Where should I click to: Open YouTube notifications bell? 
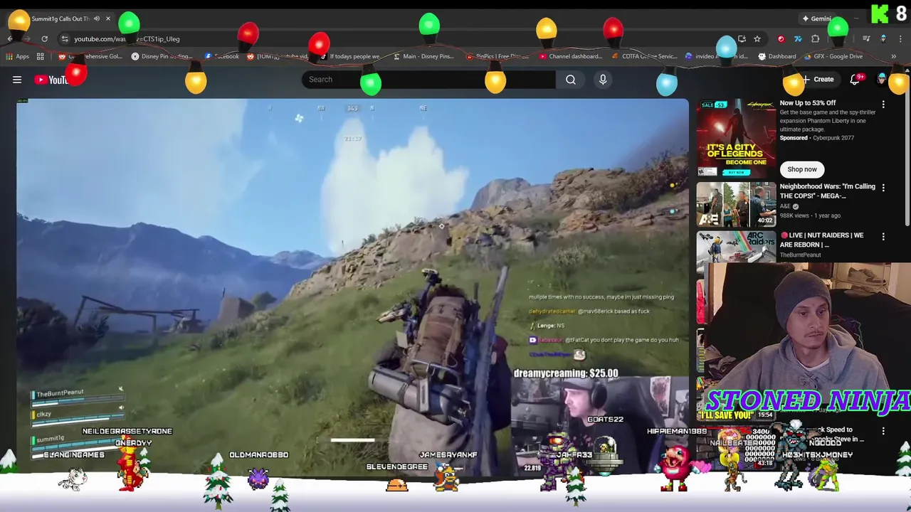tap(855, 80)
